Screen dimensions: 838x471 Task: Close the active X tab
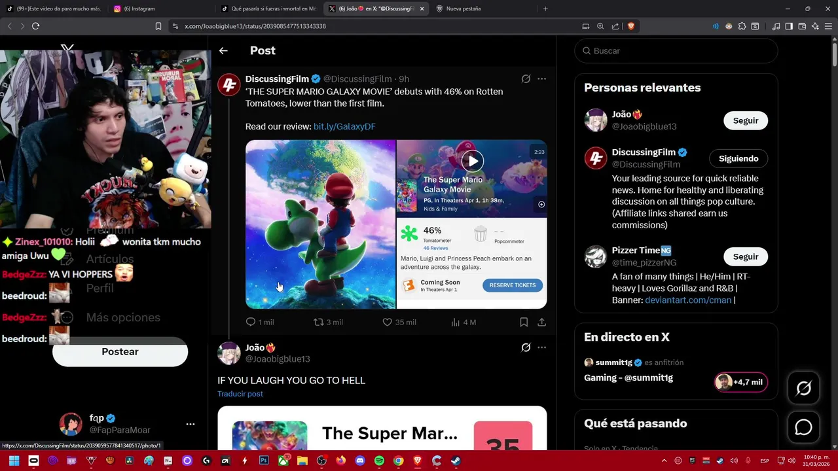click(x=422, y=9)
